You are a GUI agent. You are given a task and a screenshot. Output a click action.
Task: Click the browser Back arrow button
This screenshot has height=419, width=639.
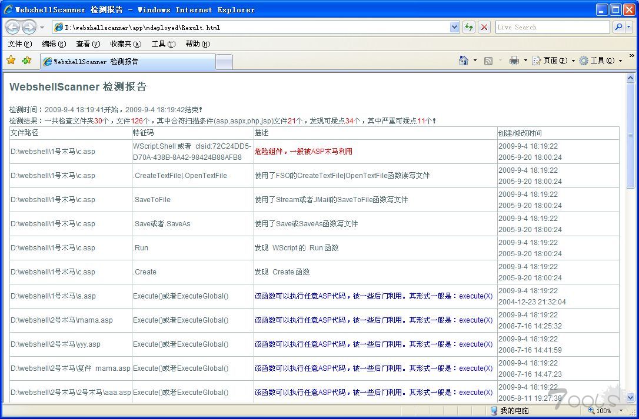[12, 27]
